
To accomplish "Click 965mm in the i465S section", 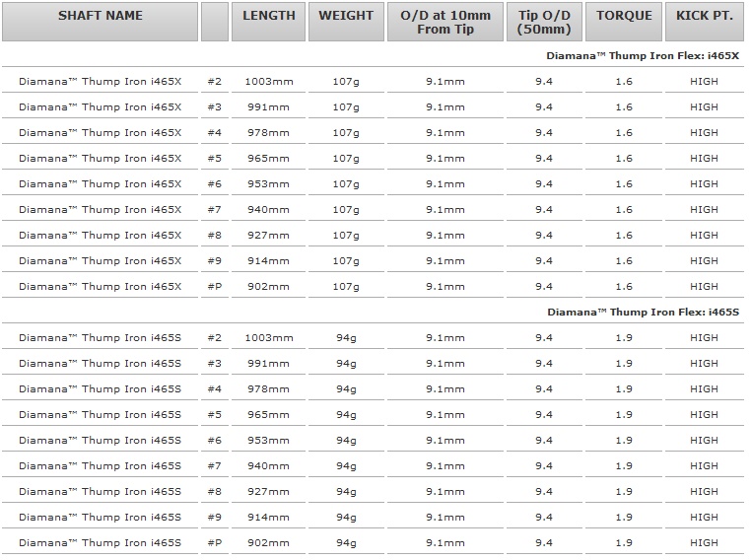I will 268,415.
